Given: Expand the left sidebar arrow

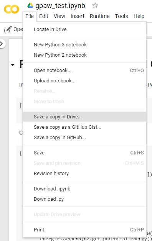Looking at the screenshot, I should click(2, 44).
